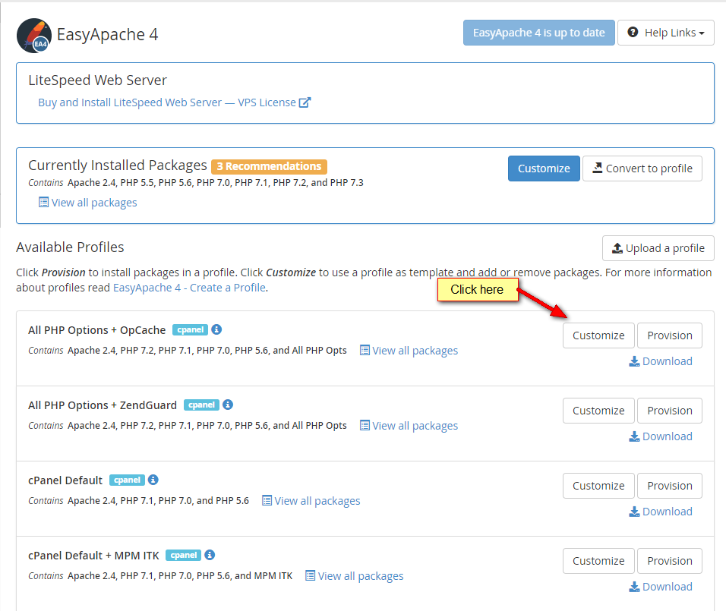
Task: Click info icon beside cPanel Default + MPM ITK
Action: pyautogui.click(x=210, y=555)
